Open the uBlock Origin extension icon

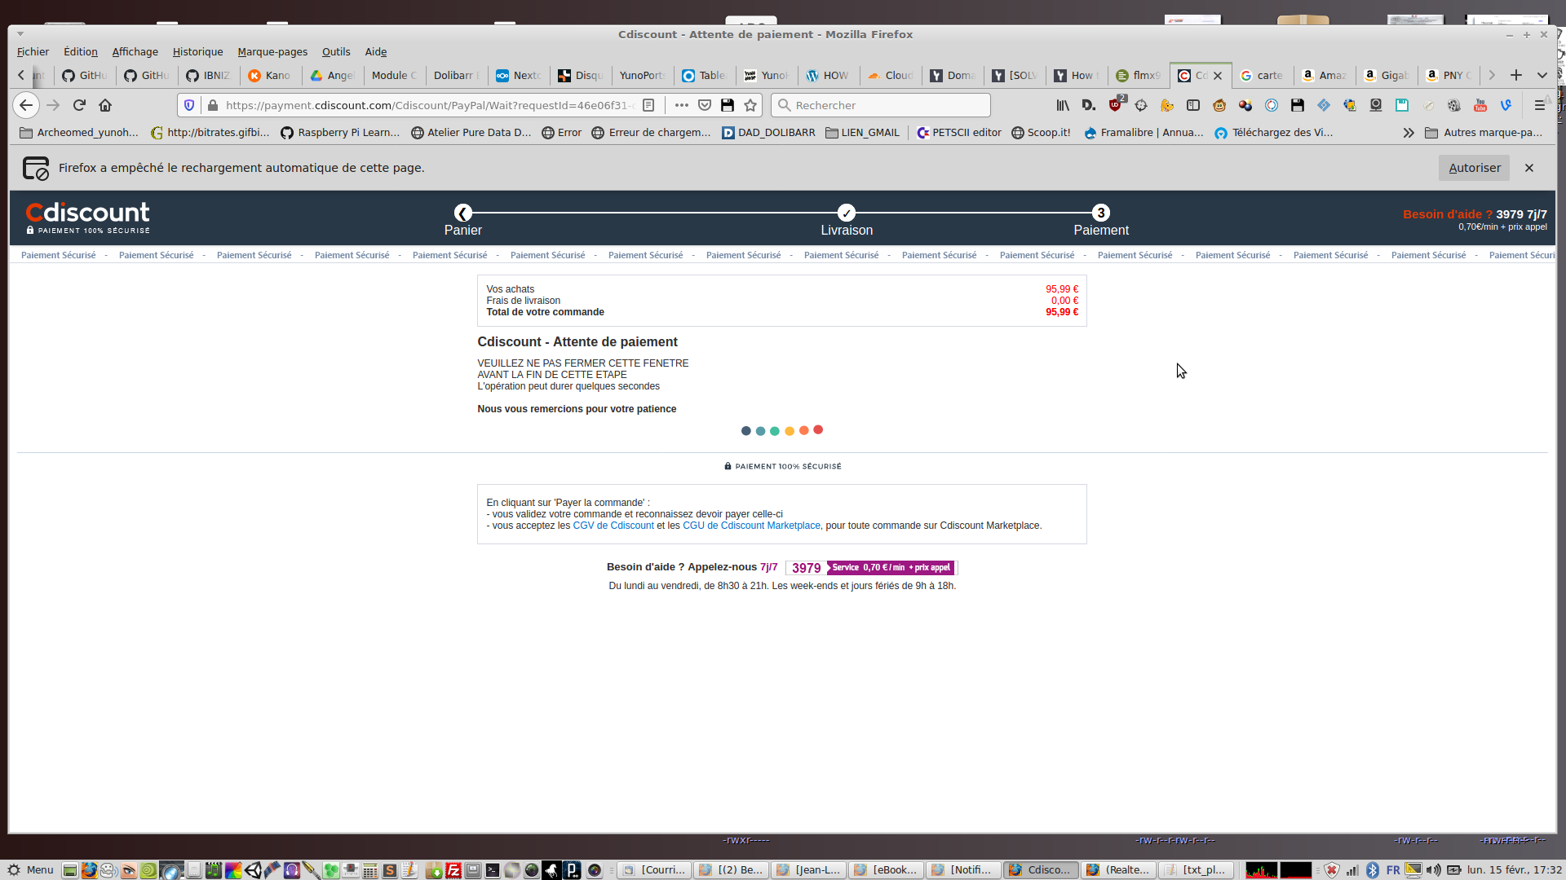click(1115, 105)
